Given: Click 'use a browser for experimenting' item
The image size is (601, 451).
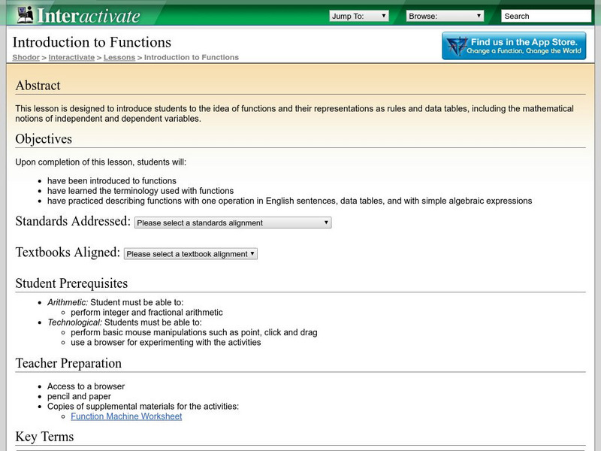Looking at the screenshot, I should pyautogui.click(x=166, y=343).
